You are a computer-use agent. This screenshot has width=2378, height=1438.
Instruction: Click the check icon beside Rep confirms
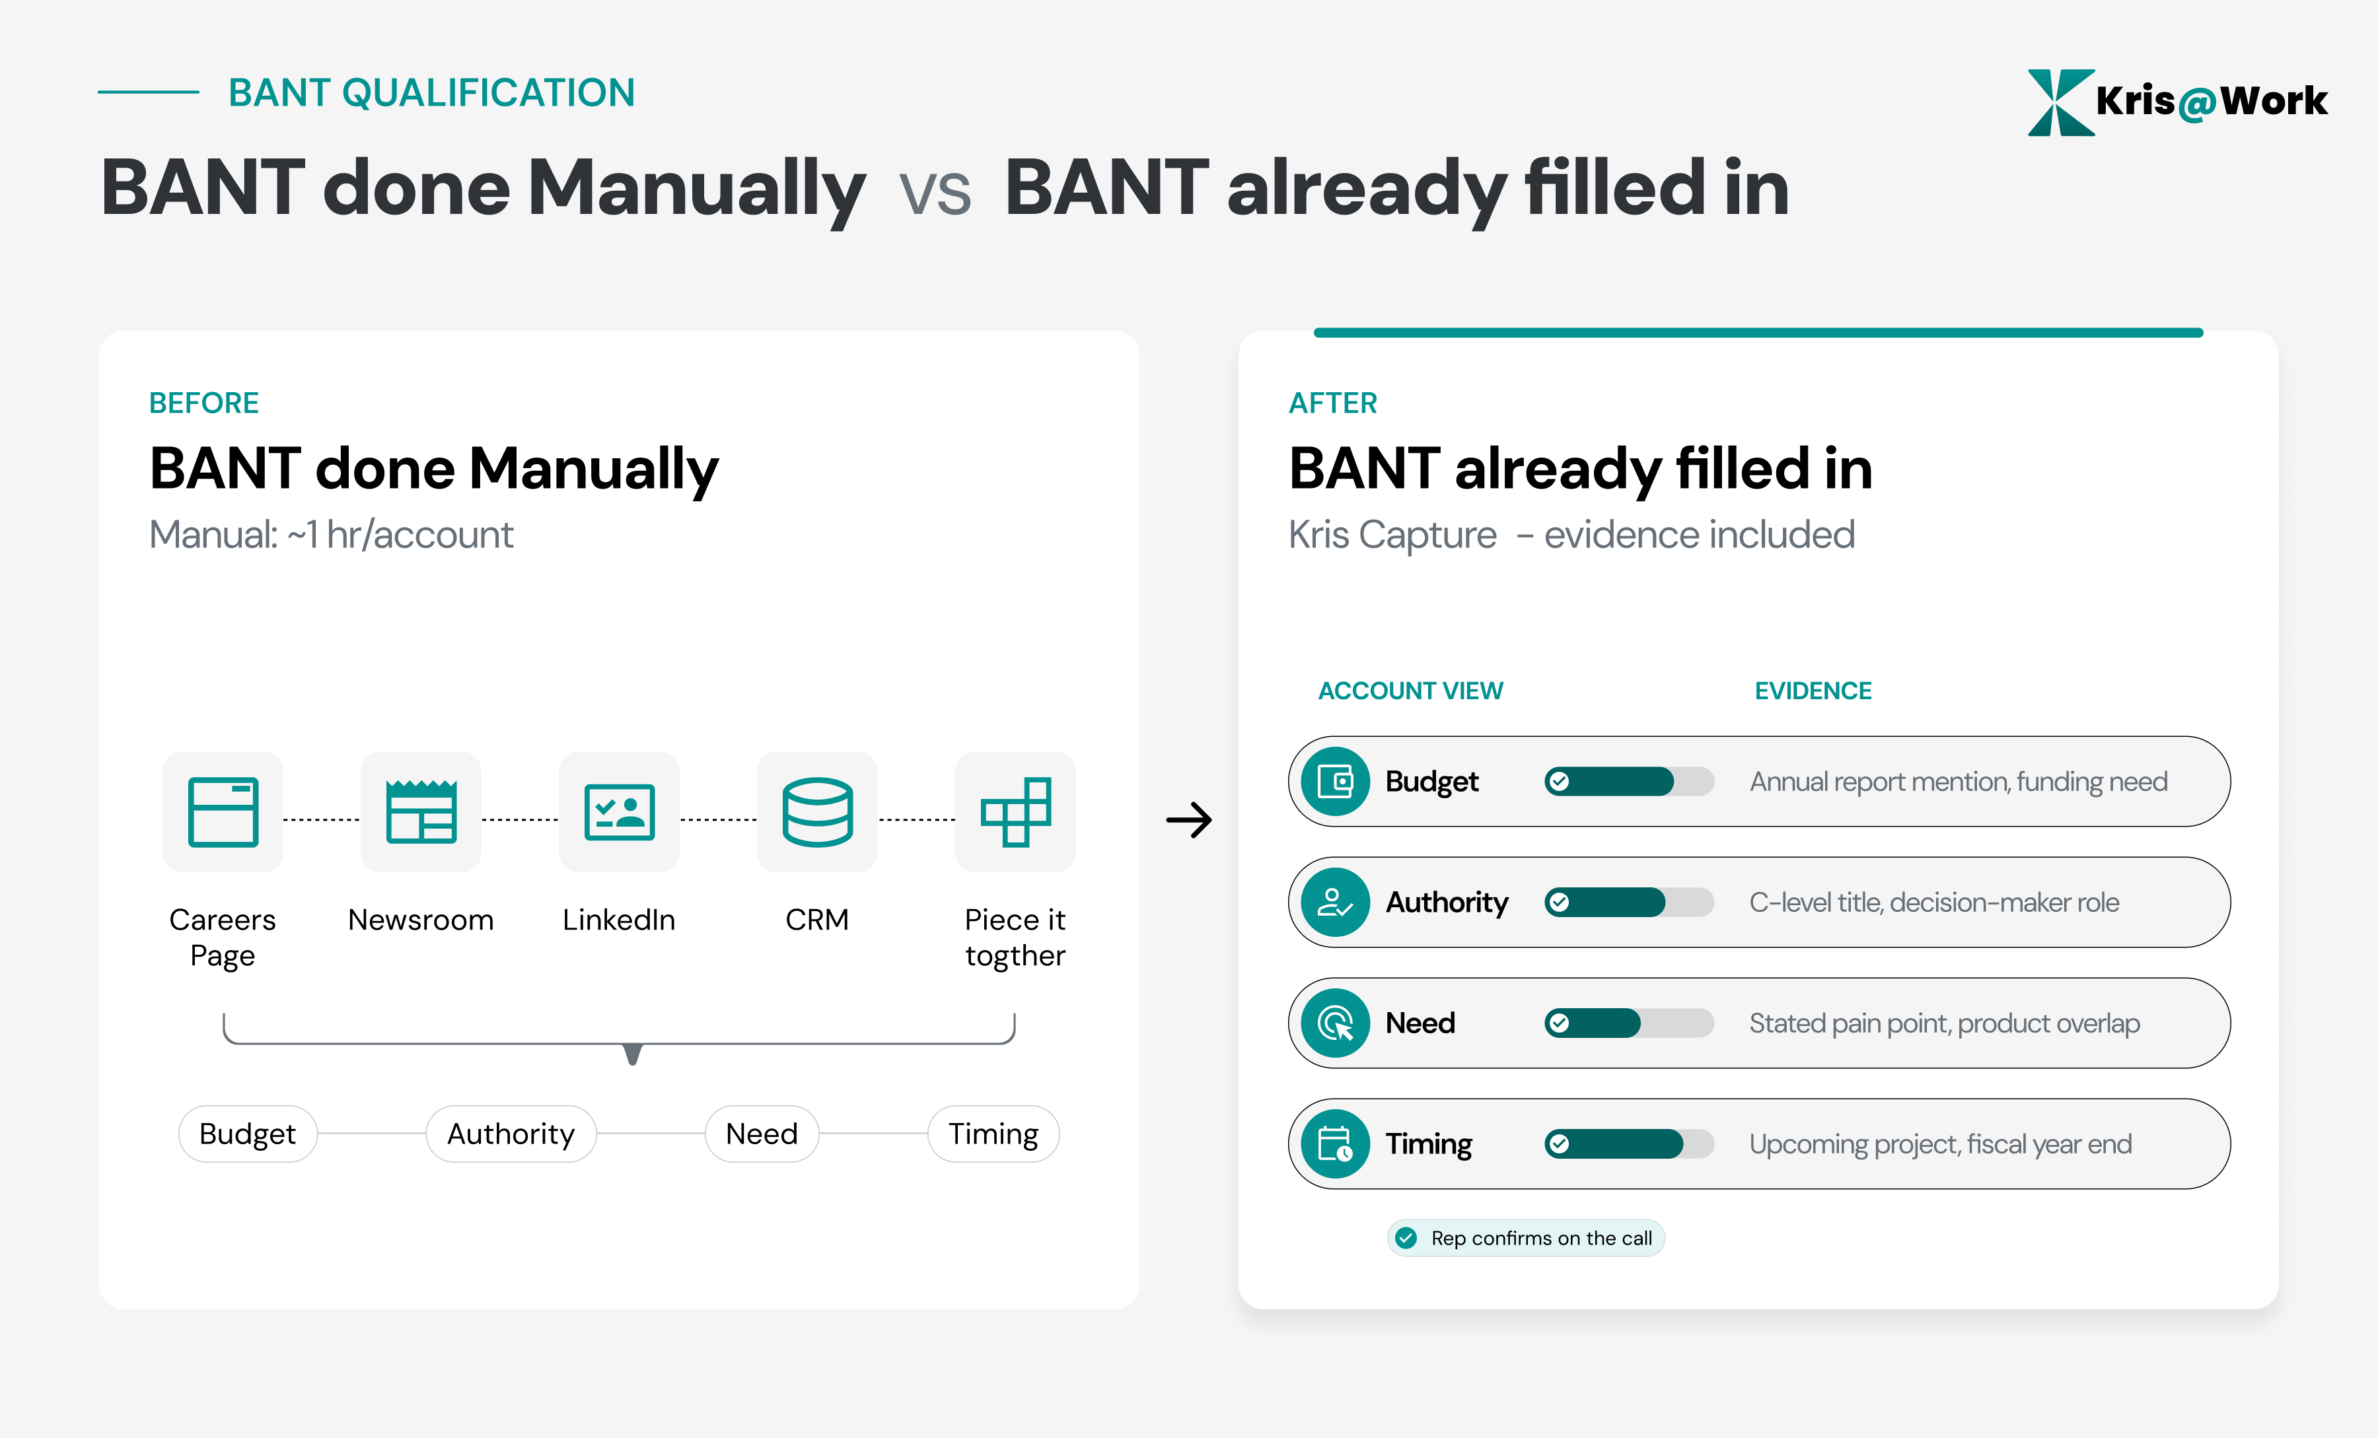[x=1407, y=1237]
